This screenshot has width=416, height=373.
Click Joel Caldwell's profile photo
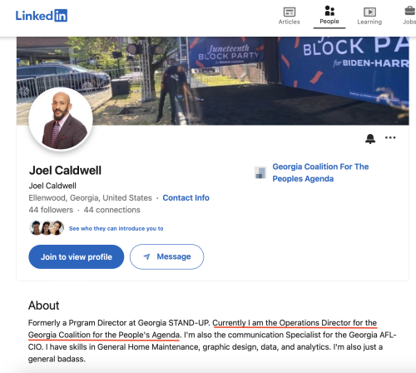[61, 119]
